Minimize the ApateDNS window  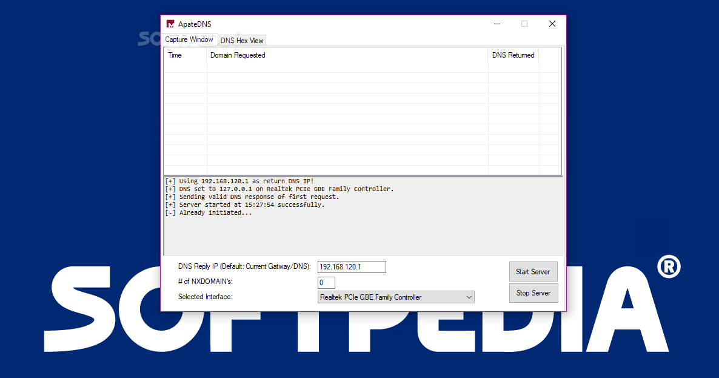tap(497, 24)
